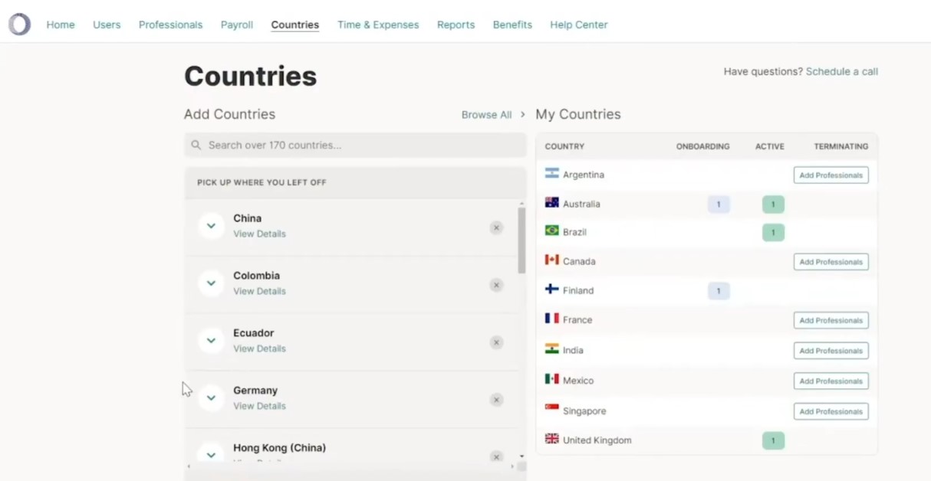Click the horizontal scroll left arrow
Screen dimensions: 931x481
tap(189, 466)
